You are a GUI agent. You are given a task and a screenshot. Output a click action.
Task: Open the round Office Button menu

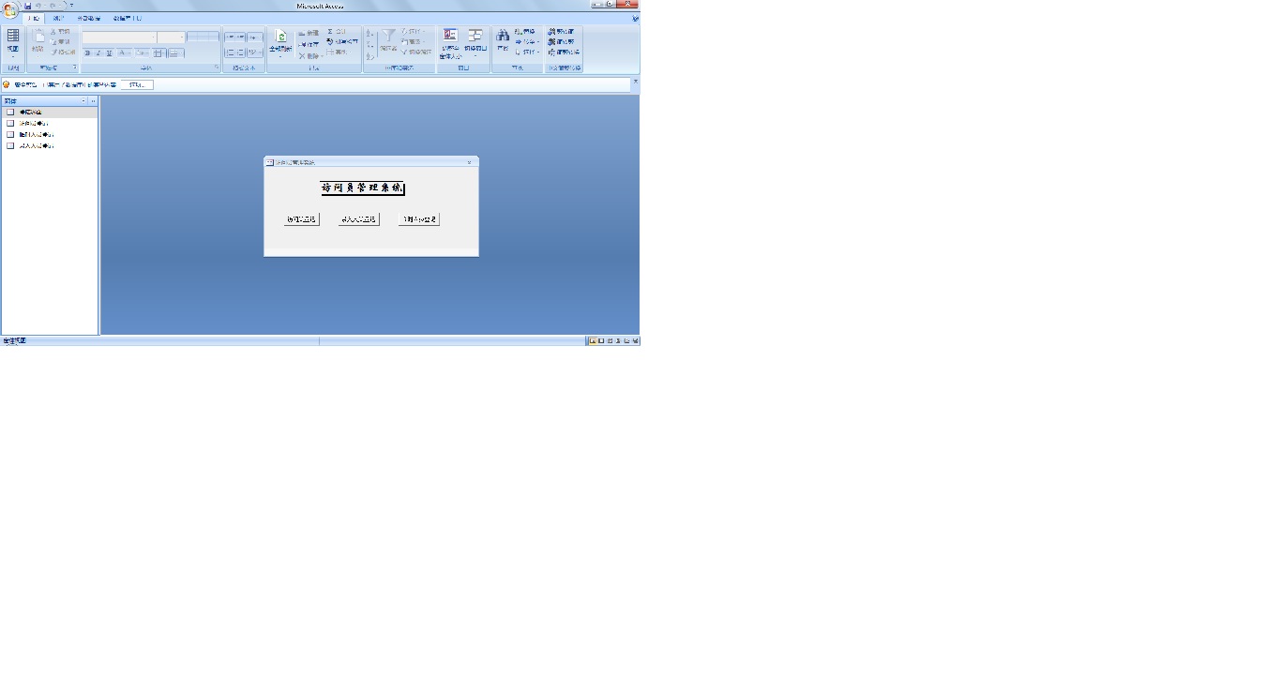(9, 9)
